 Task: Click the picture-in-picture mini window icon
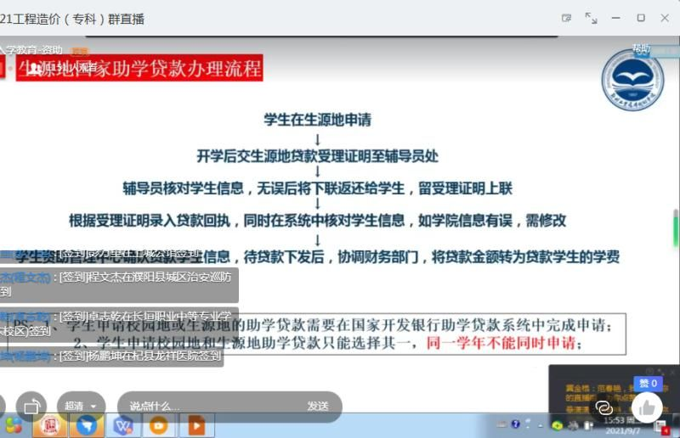pyautogui.click(x=567, y=18)
